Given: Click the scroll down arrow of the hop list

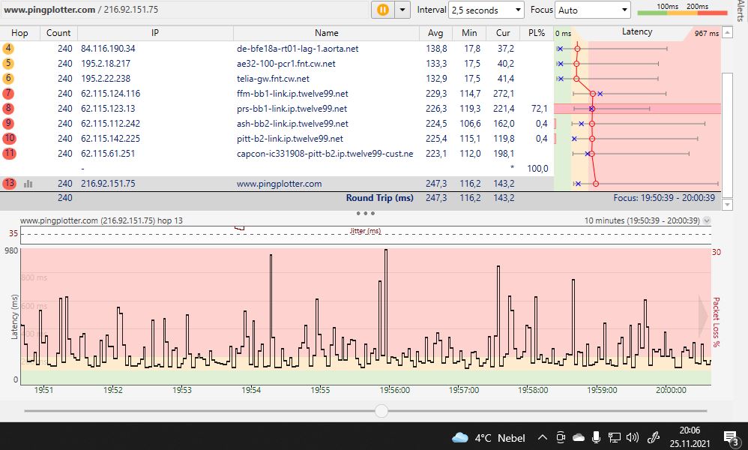Looking at the screenshot, I should [x=727, y=204].
